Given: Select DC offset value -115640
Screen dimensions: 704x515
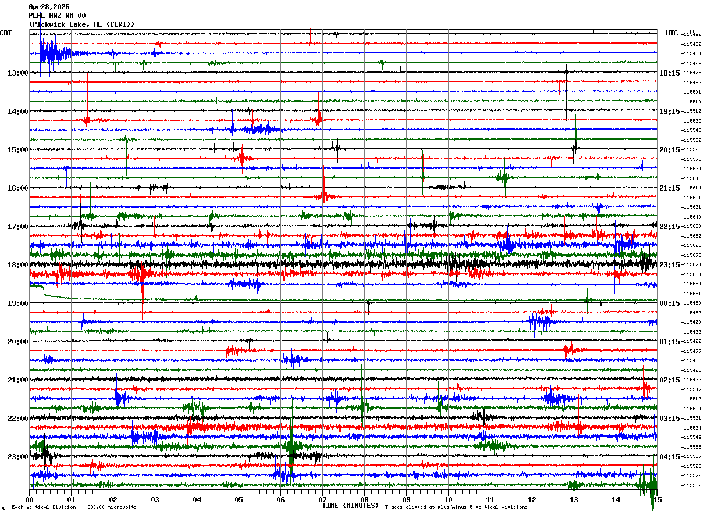Looking at the screenshot, I should coord(691,217).
